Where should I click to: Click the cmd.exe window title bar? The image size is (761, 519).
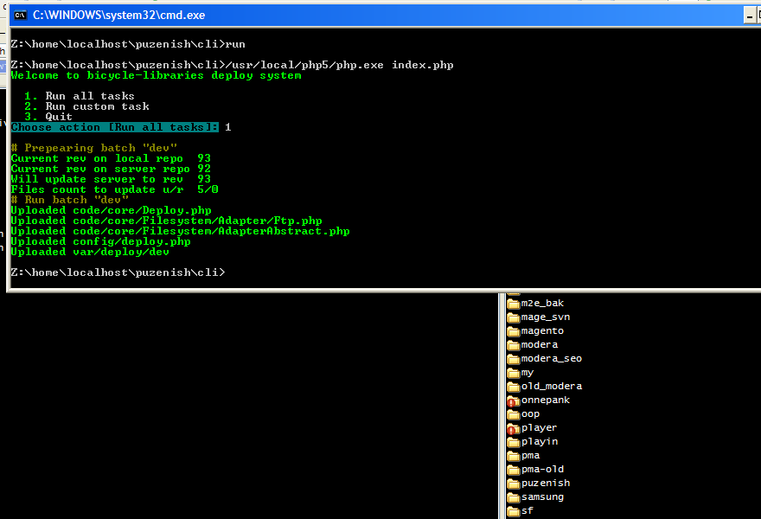tap(346, 15)
